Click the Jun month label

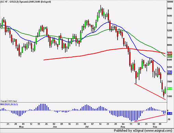point(55,127)
